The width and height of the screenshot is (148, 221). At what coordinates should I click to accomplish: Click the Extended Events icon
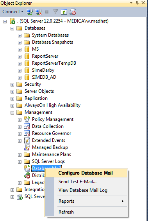[x=27, y=140]
